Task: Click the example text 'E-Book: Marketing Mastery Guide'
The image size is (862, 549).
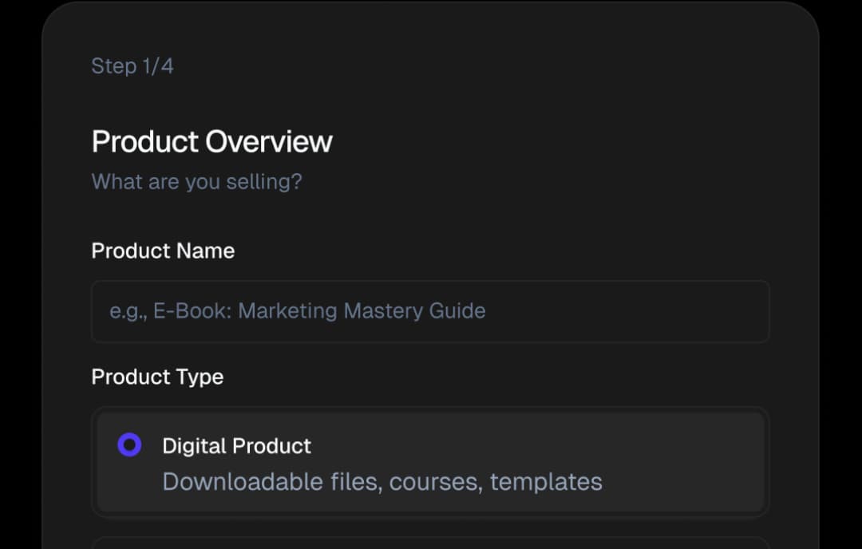Action: [363, 311]
